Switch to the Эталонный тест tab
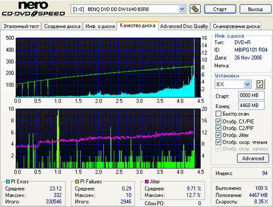This screenshot has height=207, width=273. pos(21,26)
